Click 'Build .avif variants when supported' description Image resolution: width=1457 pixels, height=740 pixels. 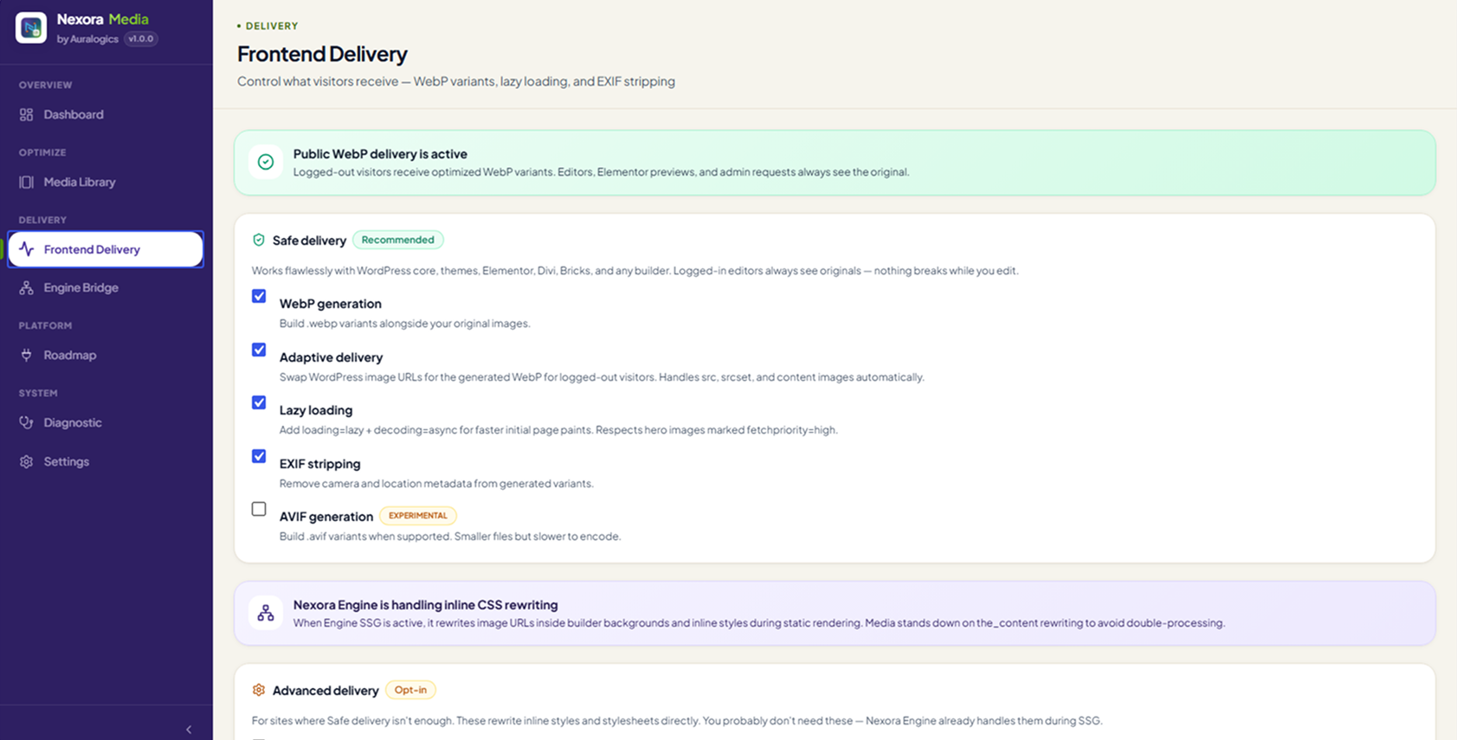coord(450,537)
